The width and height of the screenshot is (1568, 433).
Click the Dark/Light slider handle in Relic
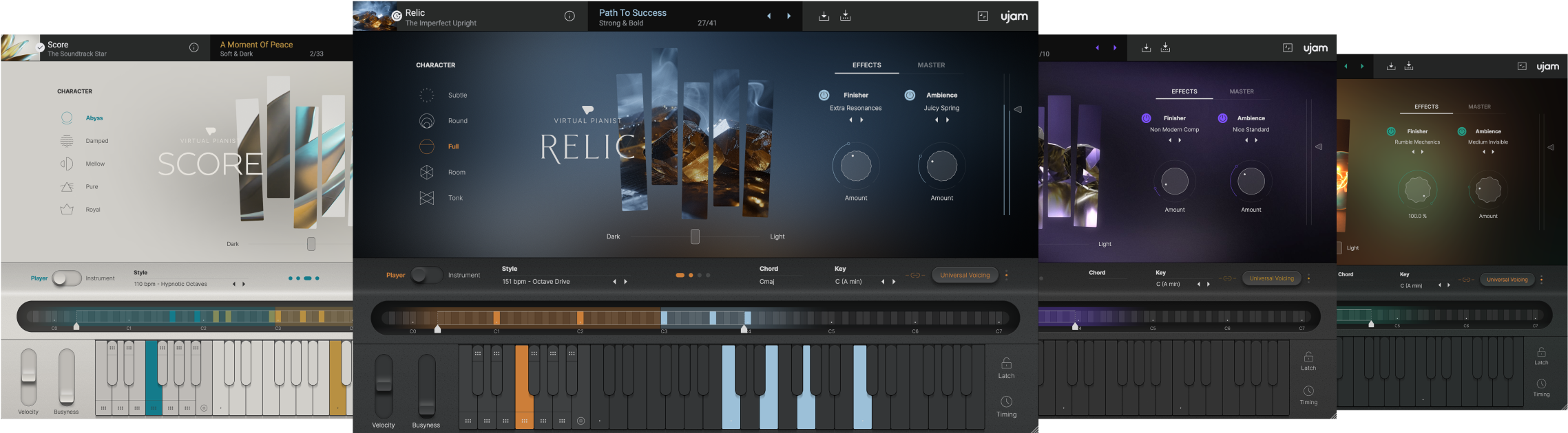pos(695,236)
